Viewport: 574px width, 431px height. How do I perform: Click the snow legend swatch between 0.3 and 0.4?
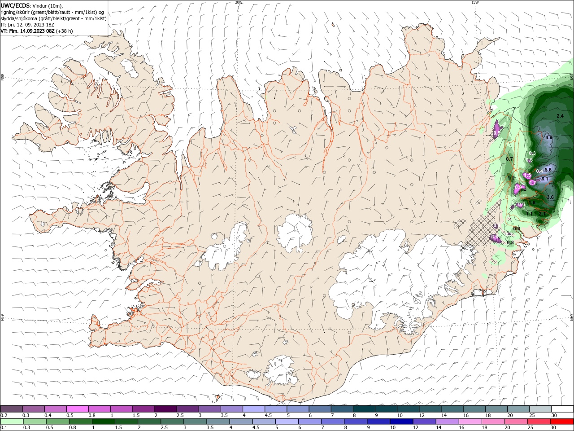point(33,409)
